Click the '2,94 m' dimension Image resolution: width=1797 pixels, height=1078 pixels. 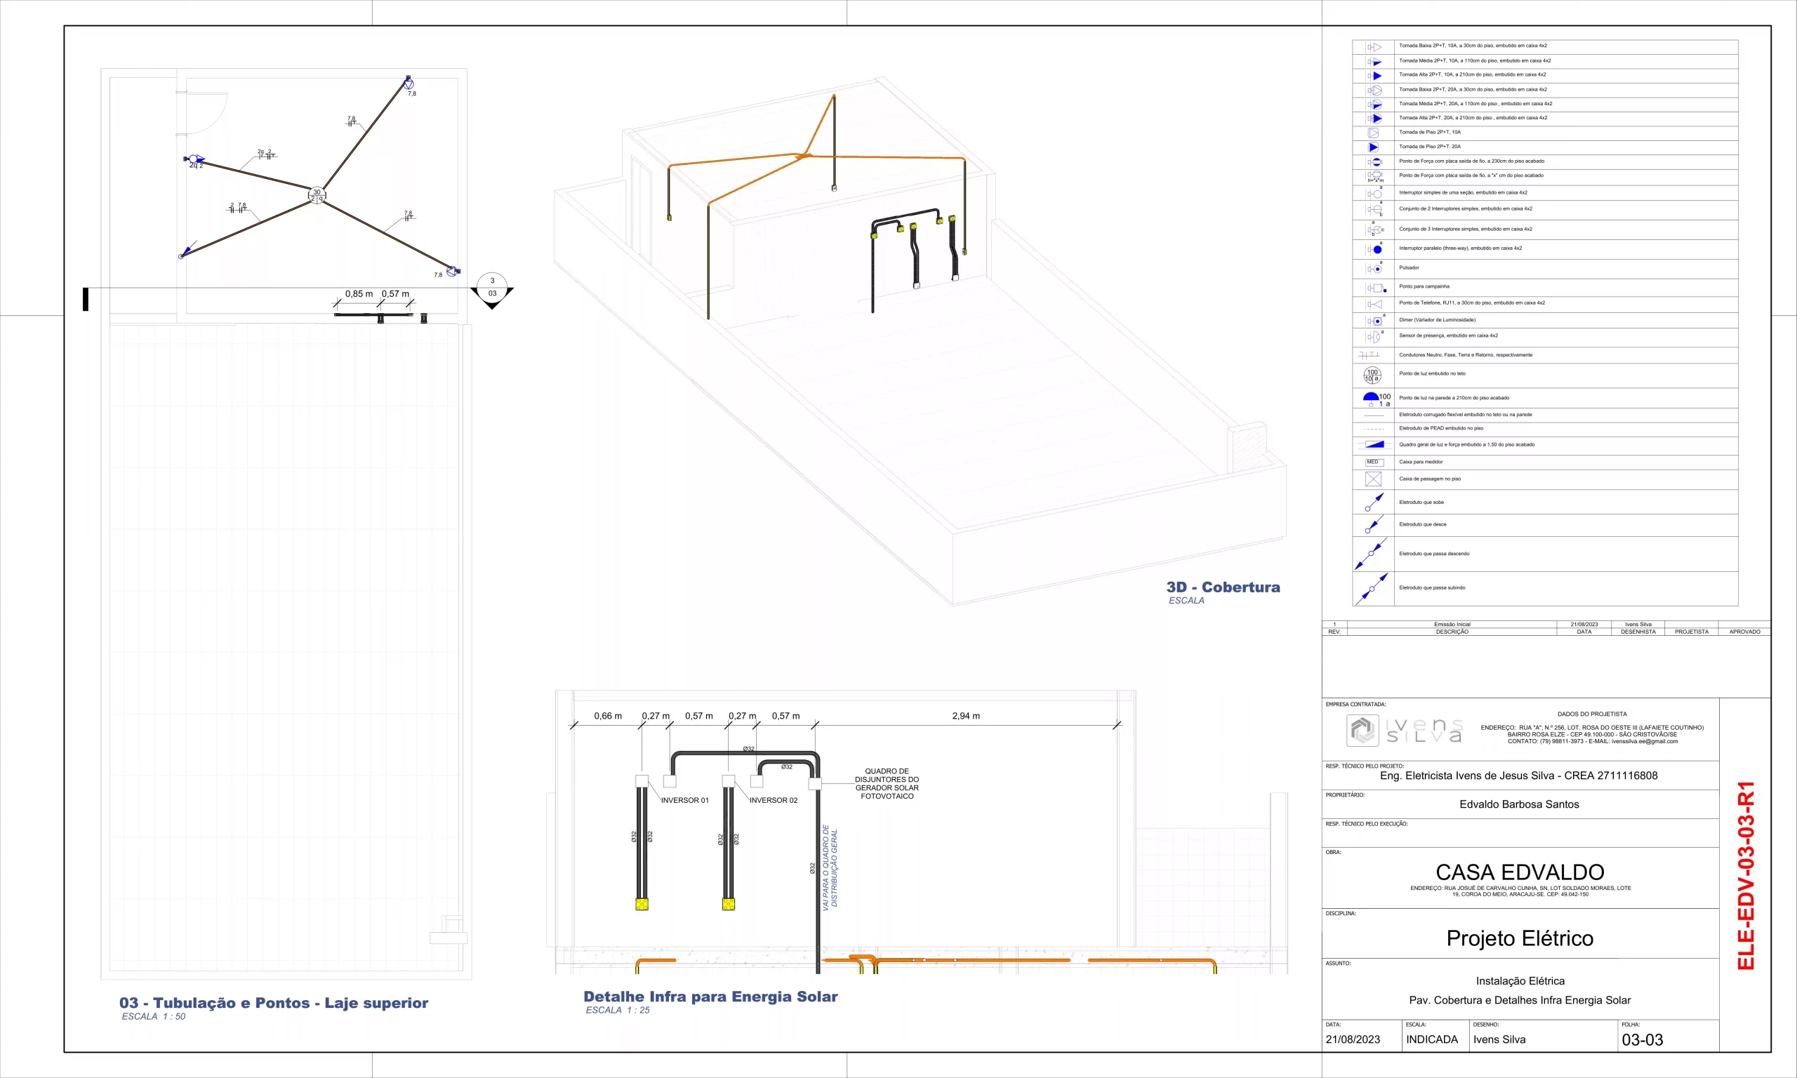965,717
